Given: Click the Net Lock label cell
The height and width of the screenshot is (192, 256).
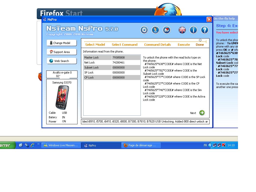Looking at the screenshot, I should (x=98, y=62).
